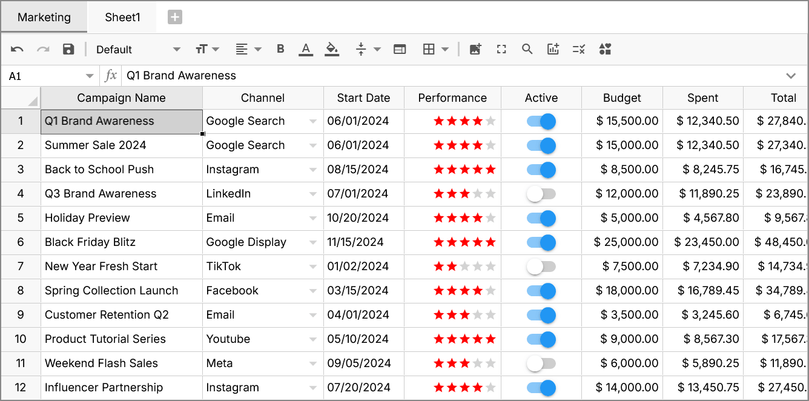Toggle bold formatting
This screenshot has width=809, height=401.
[x=280, y=50]
